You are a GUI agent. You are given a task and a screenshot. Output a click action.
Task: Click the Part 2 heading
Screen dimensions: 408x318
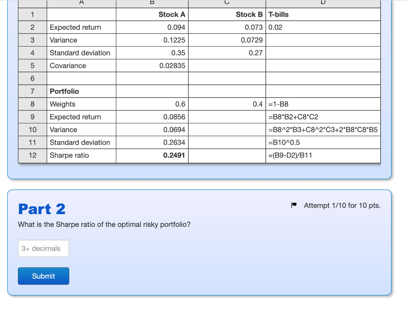point(42,209)
